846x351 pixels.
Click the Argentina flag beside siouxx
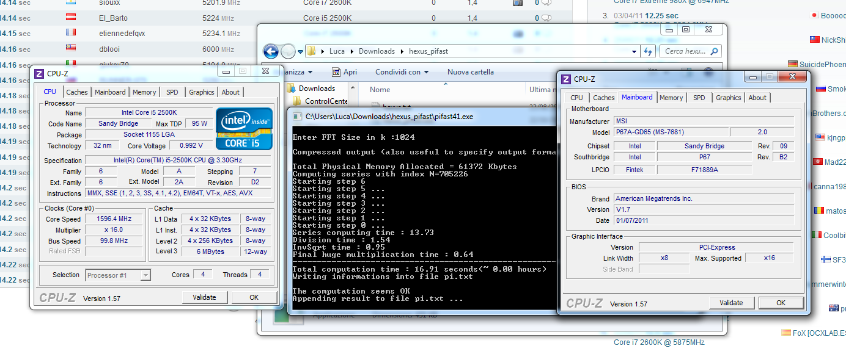[x=70, y=3]
